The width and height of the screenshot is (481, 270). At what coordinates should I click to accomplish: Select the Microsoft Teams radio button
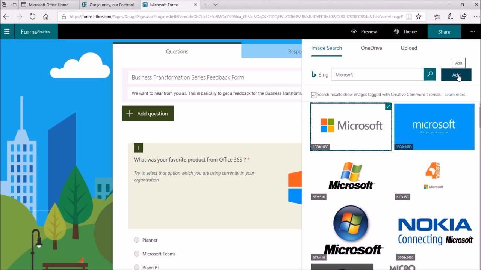pos(136,253)
